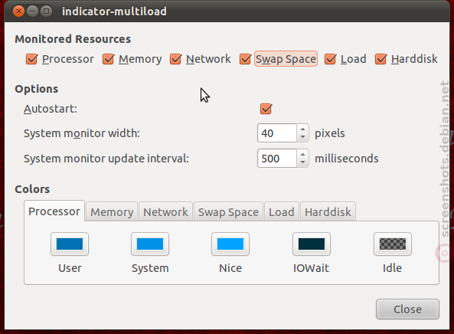Select the Swap Space colors tab
The image size is (454, 334).
pyautogui.click(x=228, y=212)
